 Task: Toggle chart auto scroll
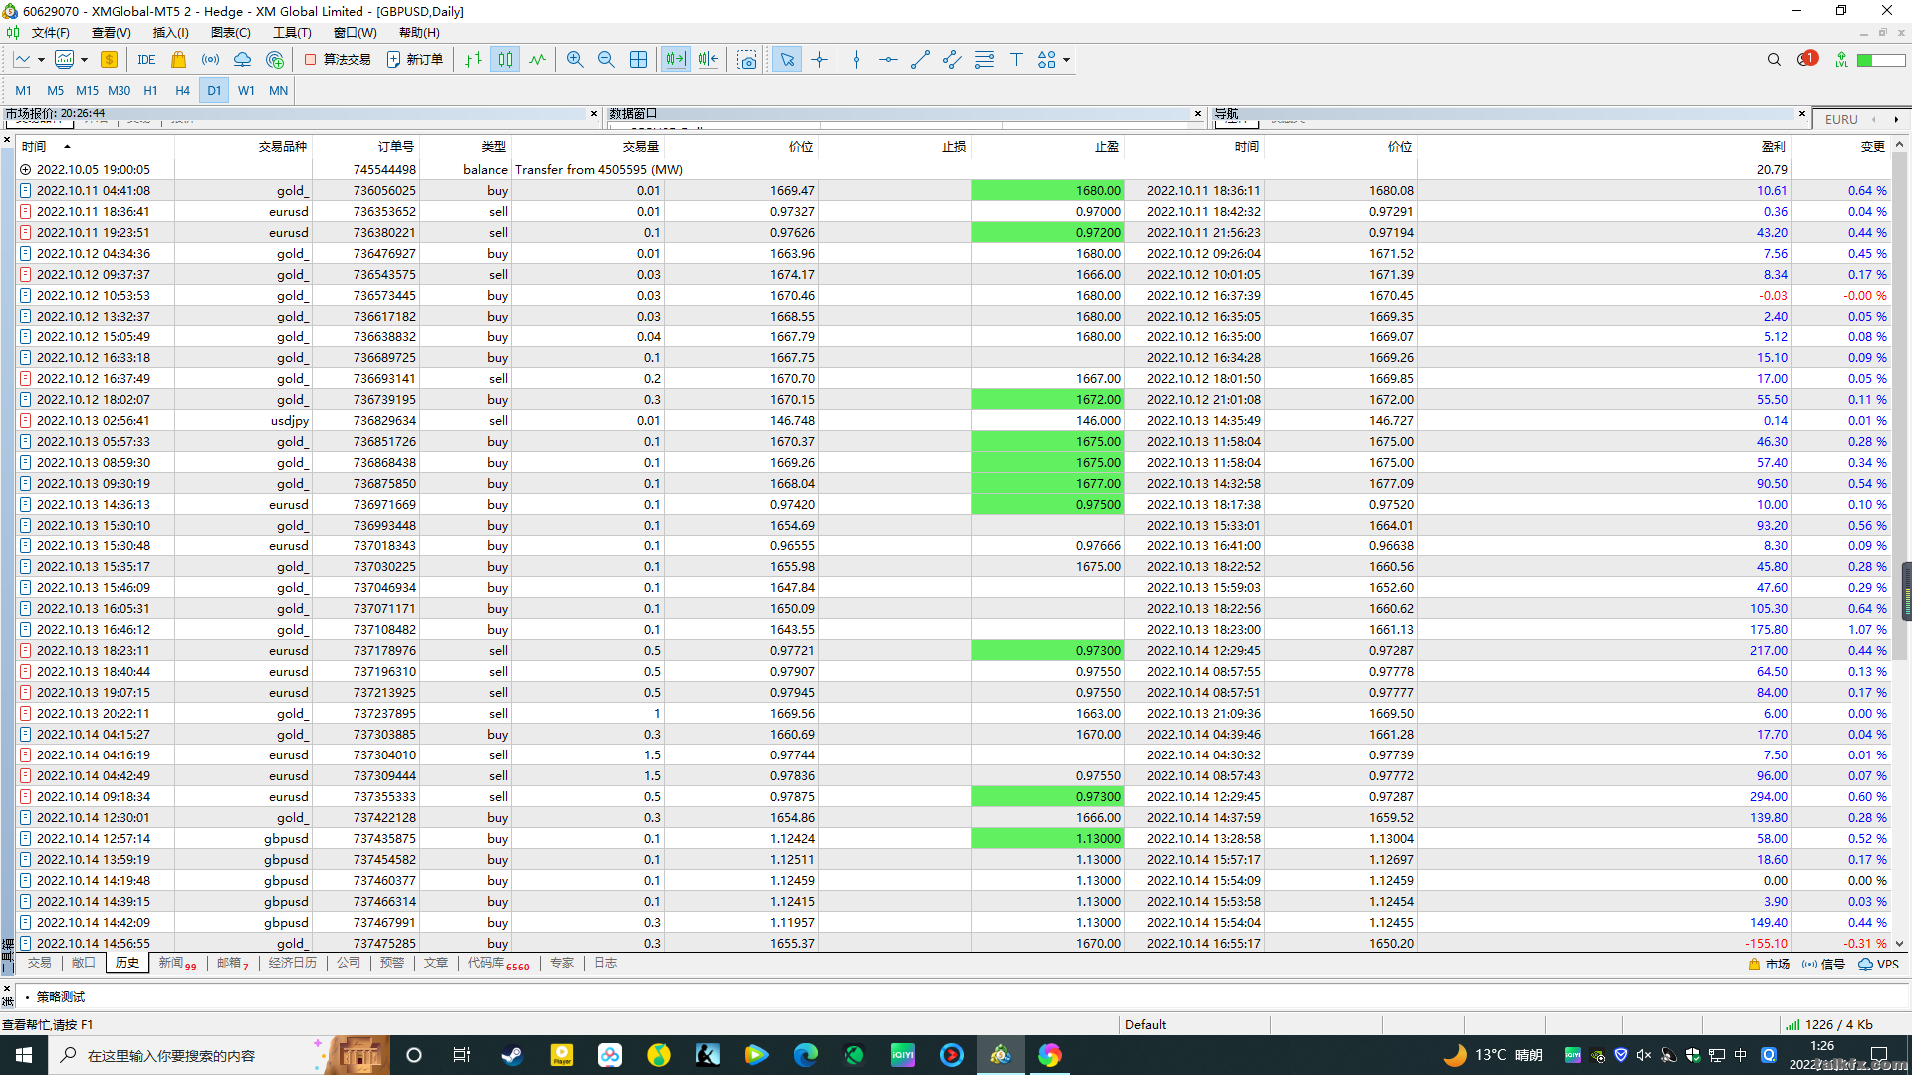pyautogui.click(x=676, y=60)
